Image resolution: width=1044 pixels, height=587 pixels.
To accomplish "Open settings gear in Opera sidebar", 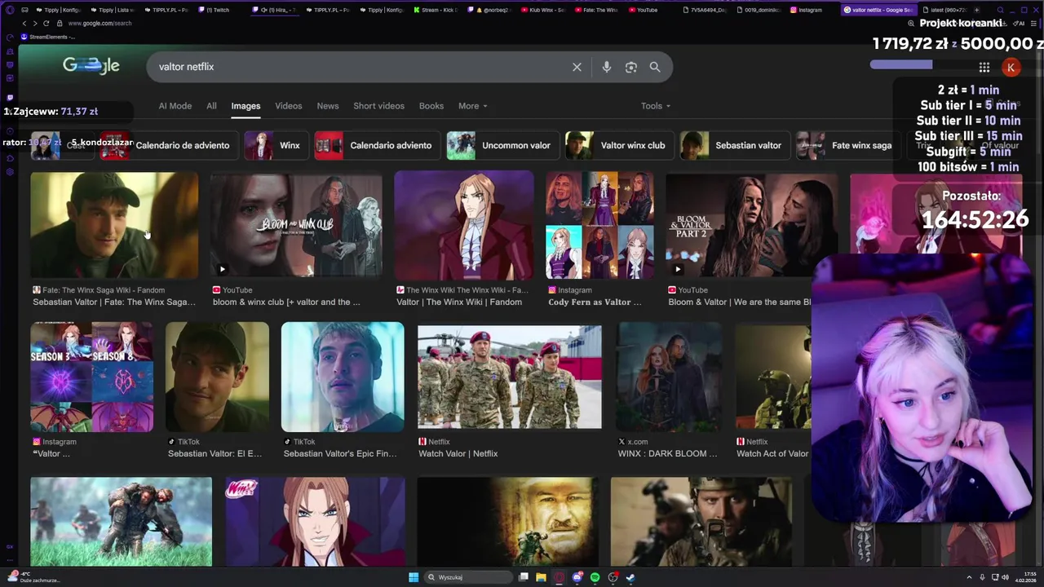I will [x=10, y=172].
